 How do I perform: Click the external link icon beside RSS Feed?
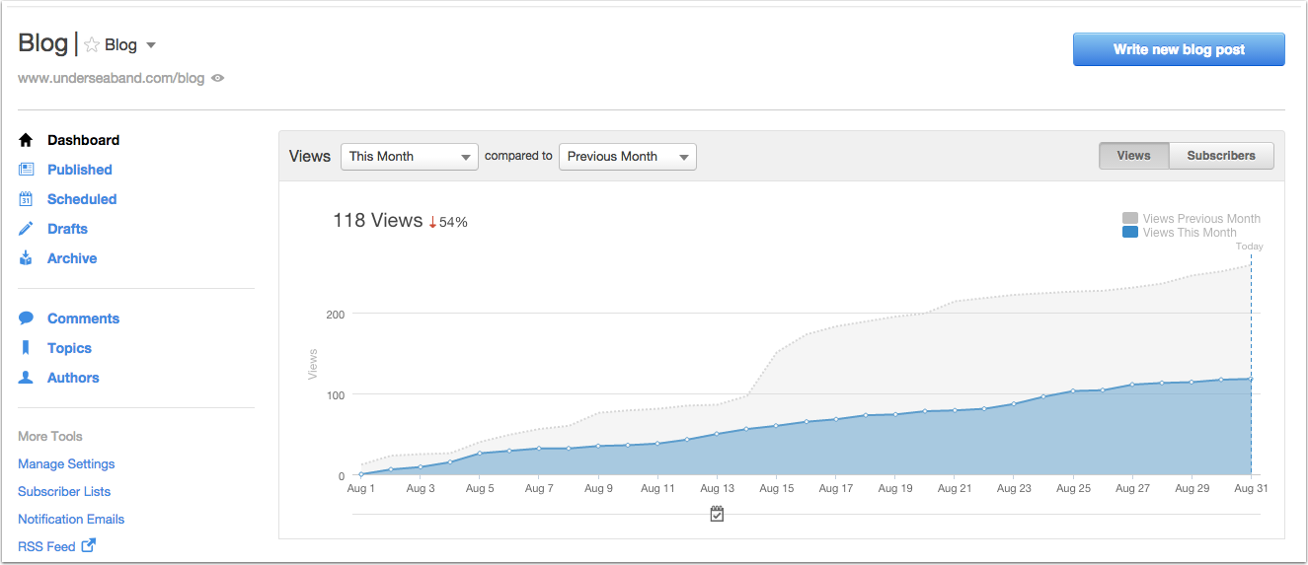(88, 545)
